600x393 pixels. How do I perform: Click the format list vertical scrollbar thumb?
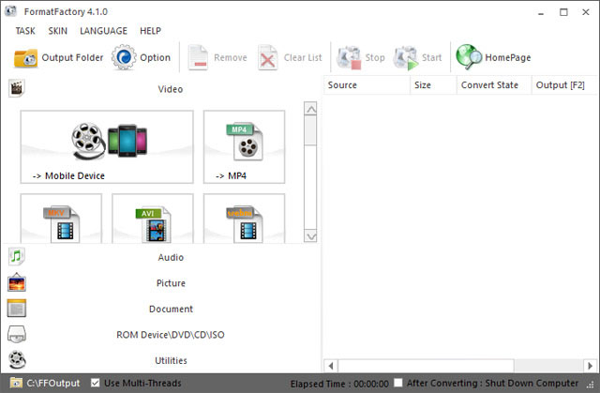pyautogui.click(x=310, y=130)
